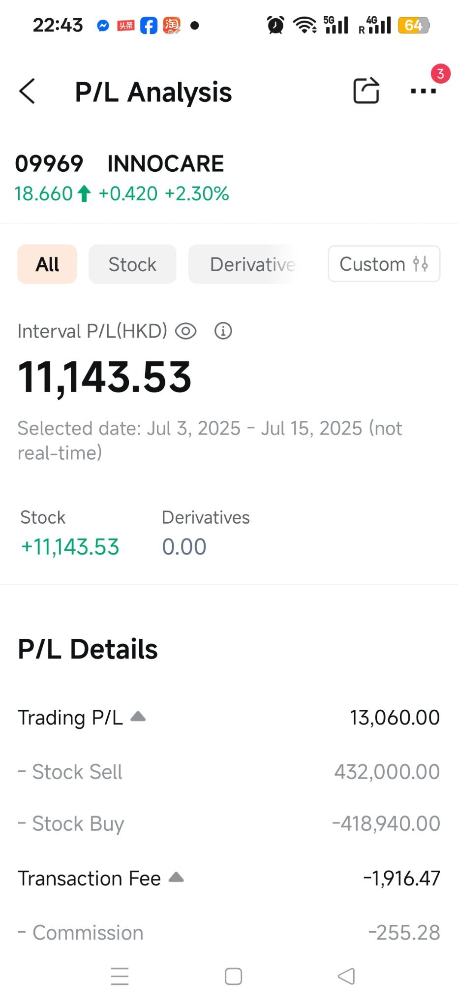The width and height of the screenshot is (458, 1008).
Task: Toggle the eye icon to hide P/L
Action: 186,331
